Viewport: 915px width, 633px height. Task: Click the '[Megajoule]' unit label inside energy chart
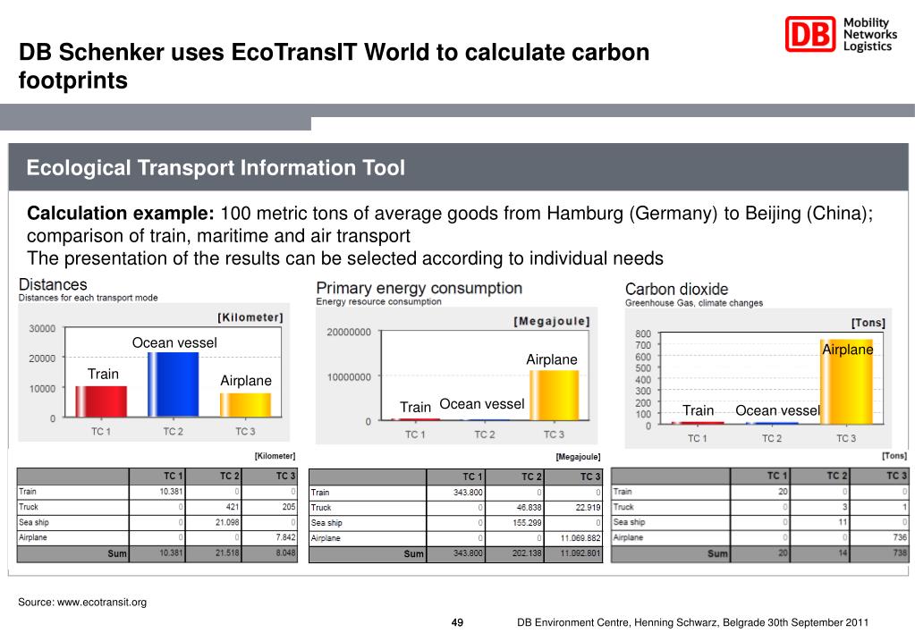(x=552, y=322)
